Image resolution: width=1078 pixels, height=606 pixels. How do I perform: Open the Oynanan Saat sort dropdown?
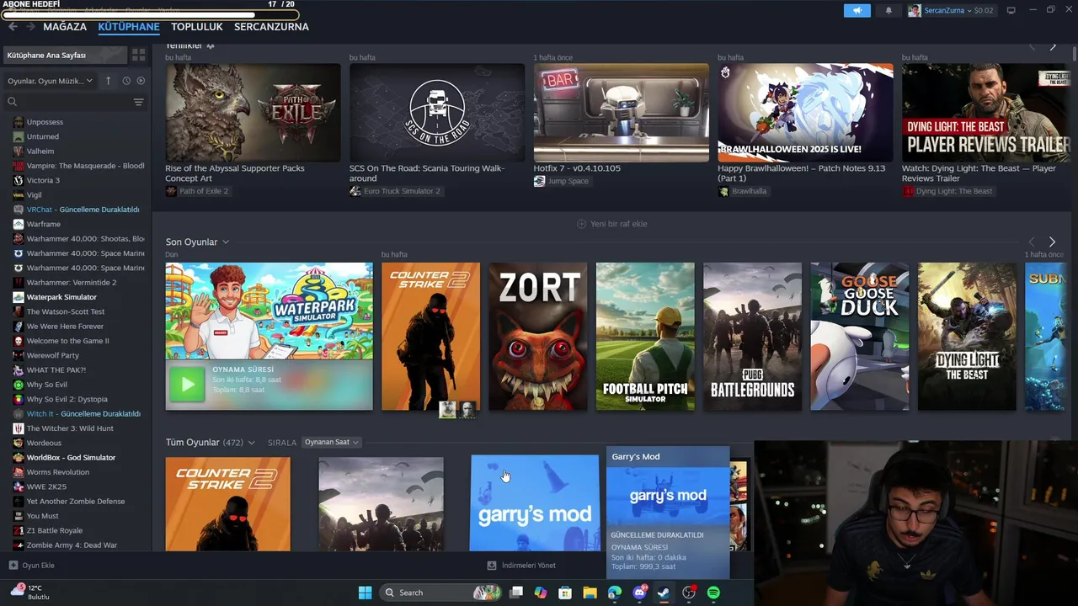tap(331, 443)
